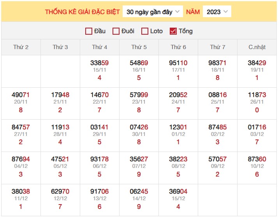Click the C.nhật column header
This screenshot has width=278, height=217.
[x=257, y=47]
